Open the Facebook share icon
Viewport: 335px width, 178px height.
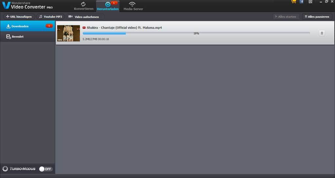302,2
